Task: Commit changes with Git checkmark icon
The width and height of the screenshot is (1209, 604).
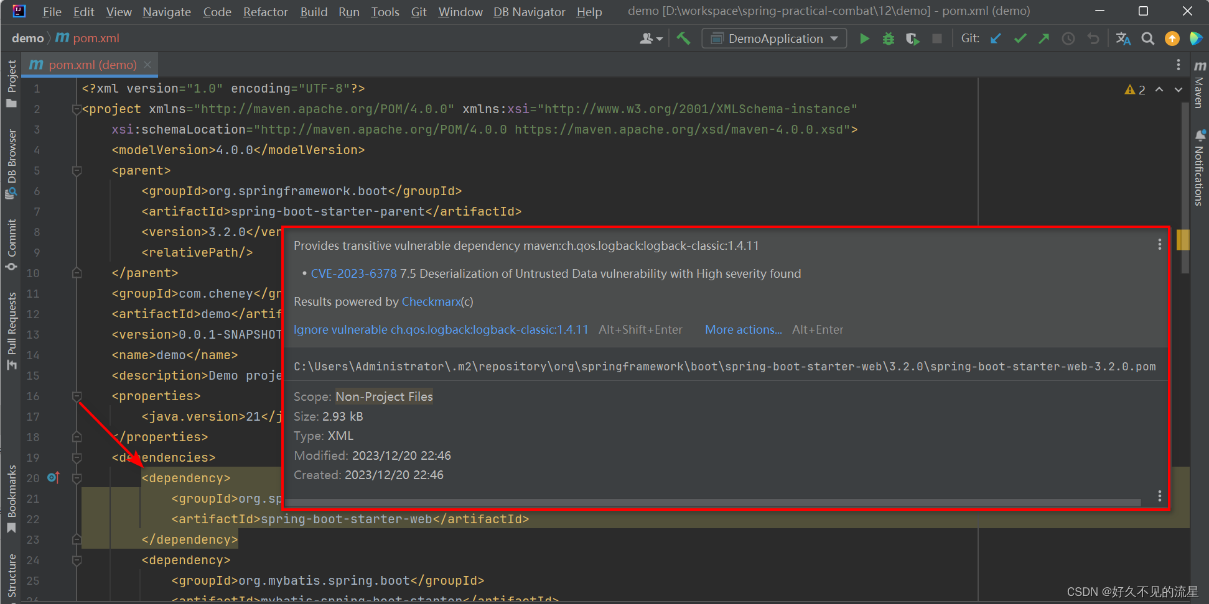Action: click(x=1020, y=39)
